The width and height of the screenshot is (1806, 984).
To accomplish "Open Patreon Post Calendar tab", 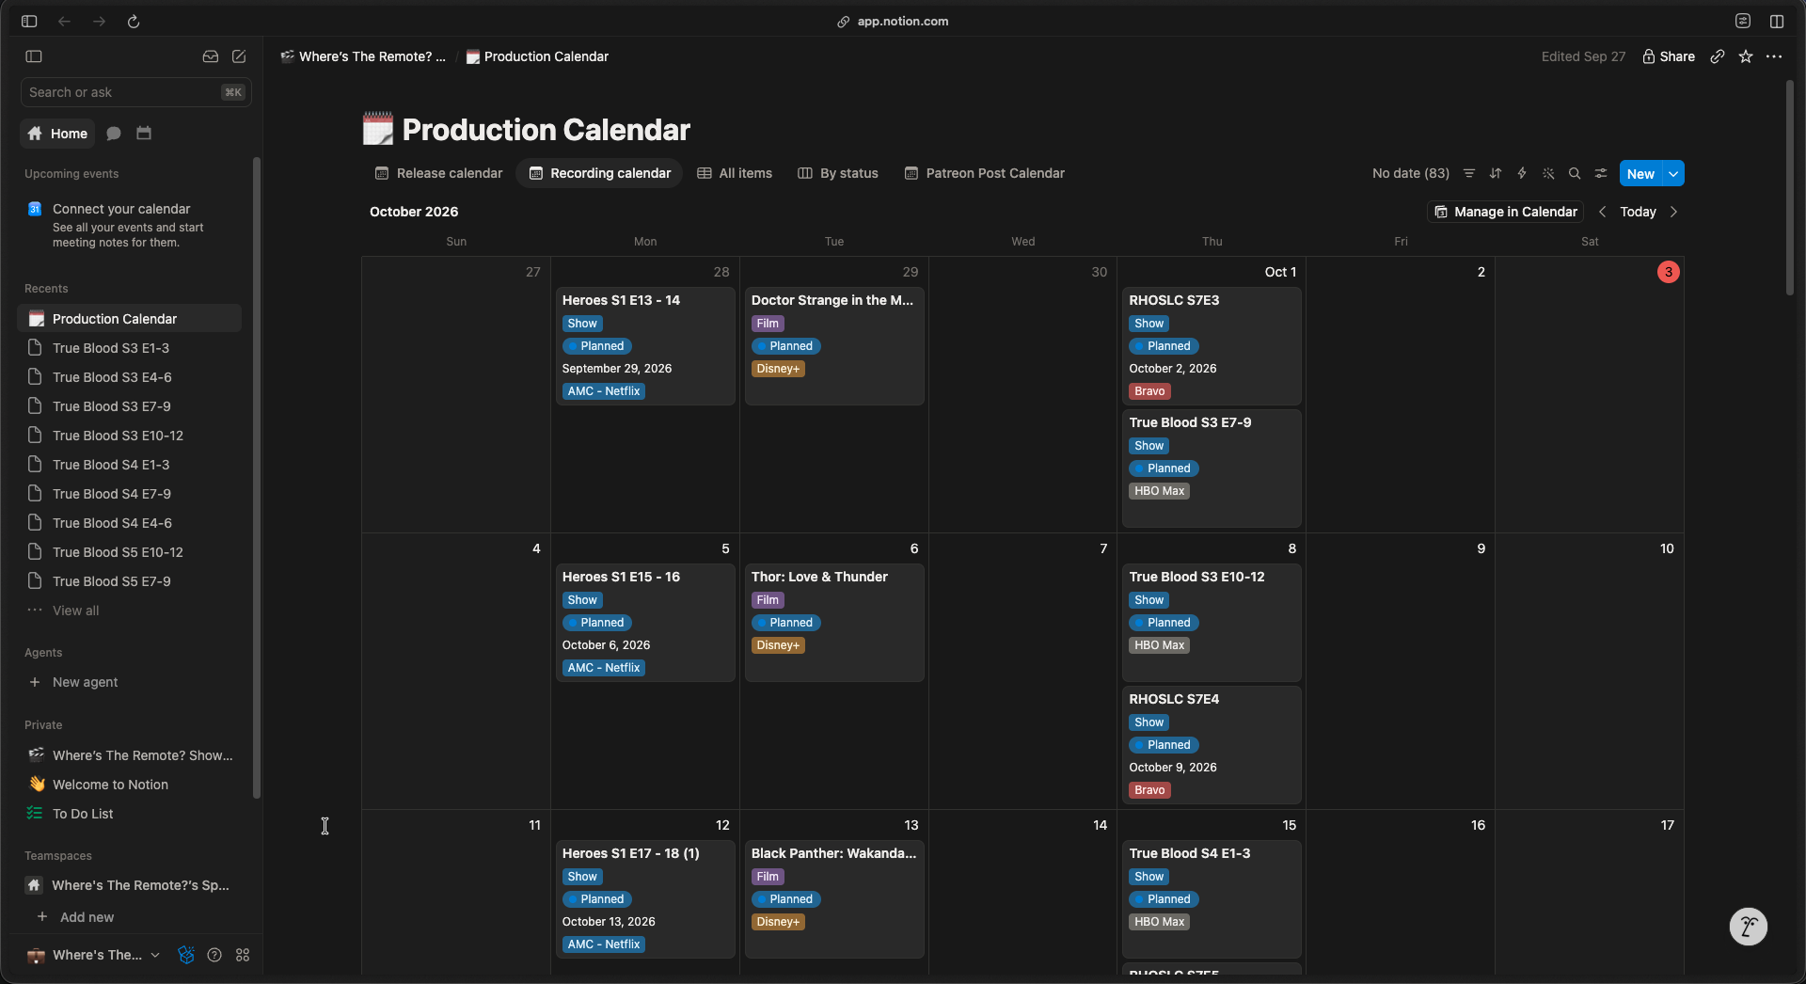I will (x=985, y=173).
